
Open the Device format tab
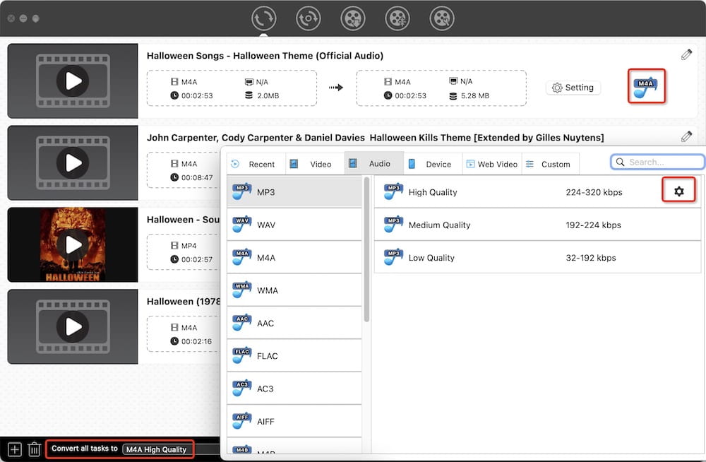pos(432,164)
